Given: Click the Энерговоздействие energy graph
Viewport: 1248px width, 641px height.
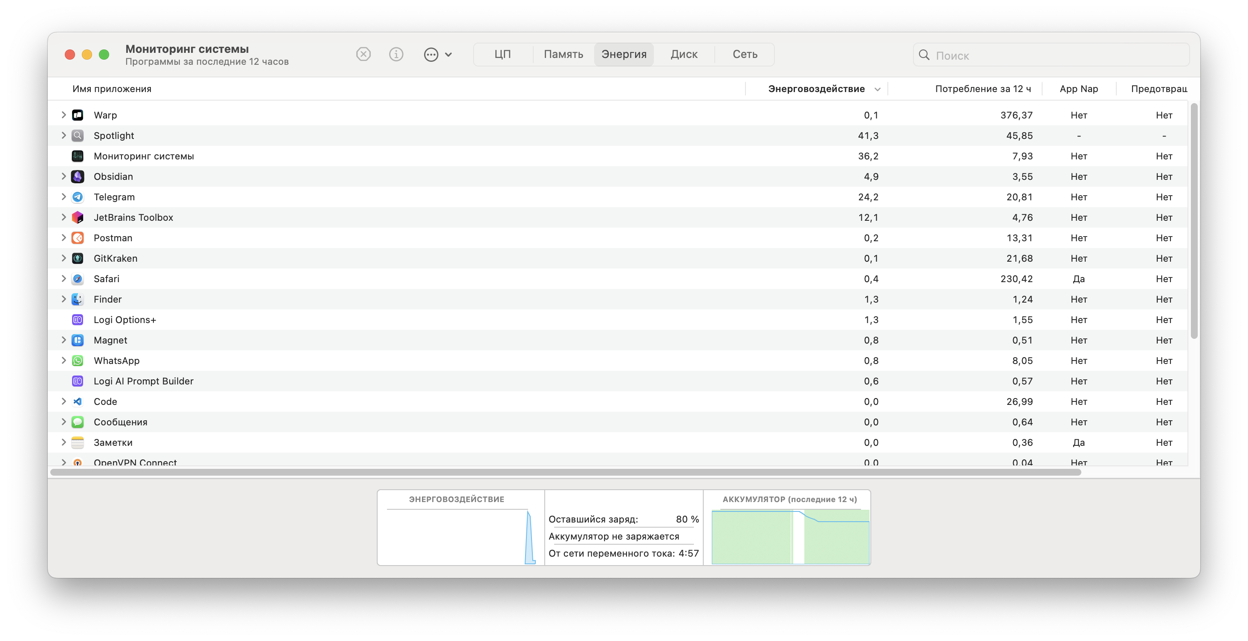Looking at the screenshot, I should click(461, 536).
